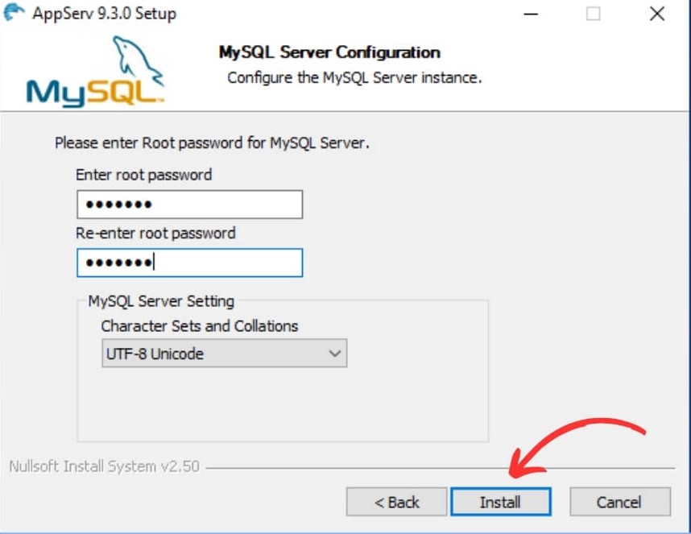Click the Re-enter root password field
691x534 pixels.
point(189,263)
